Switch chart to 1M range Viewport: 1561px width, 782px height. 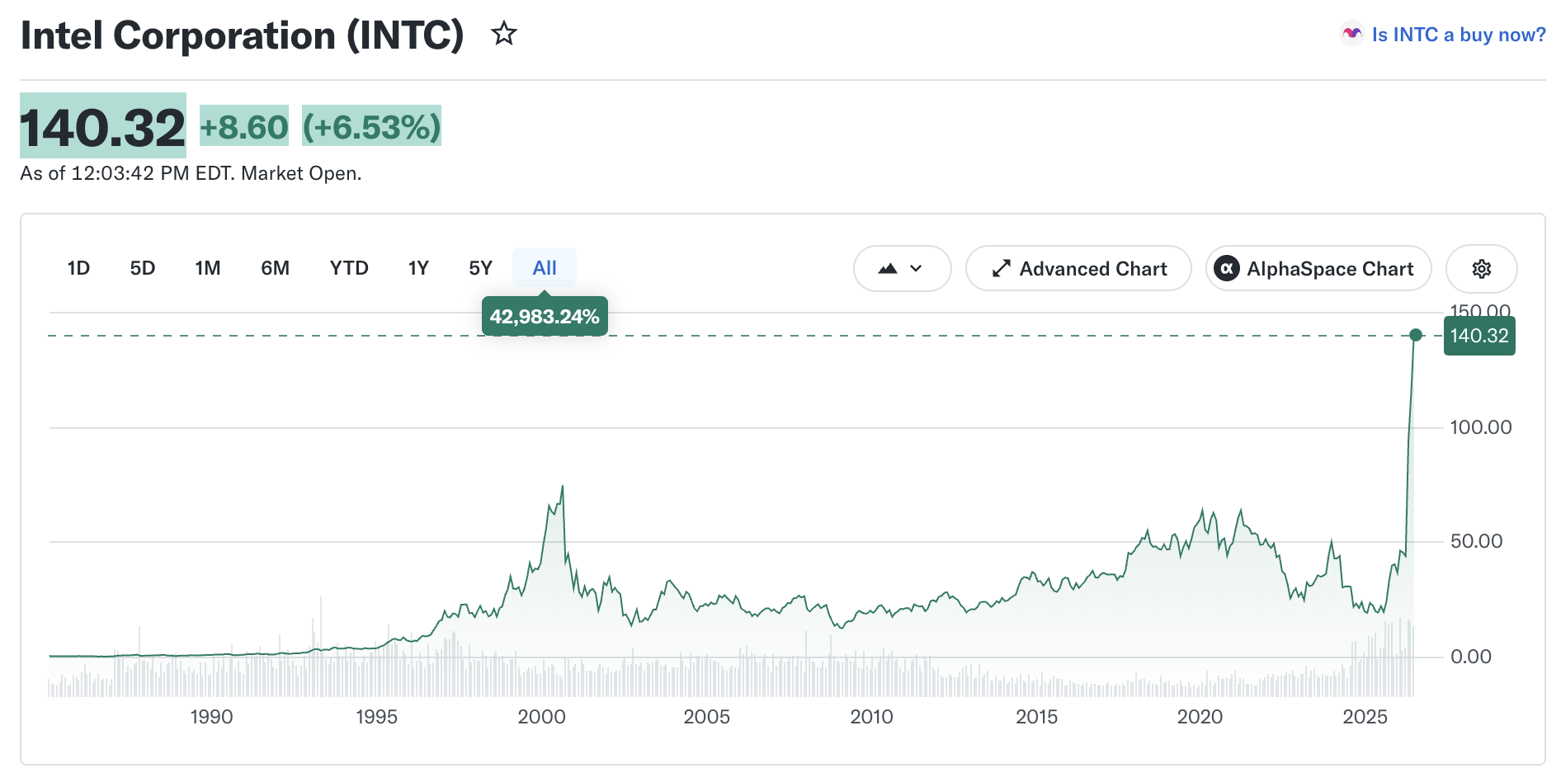click(x=208, y=268)
